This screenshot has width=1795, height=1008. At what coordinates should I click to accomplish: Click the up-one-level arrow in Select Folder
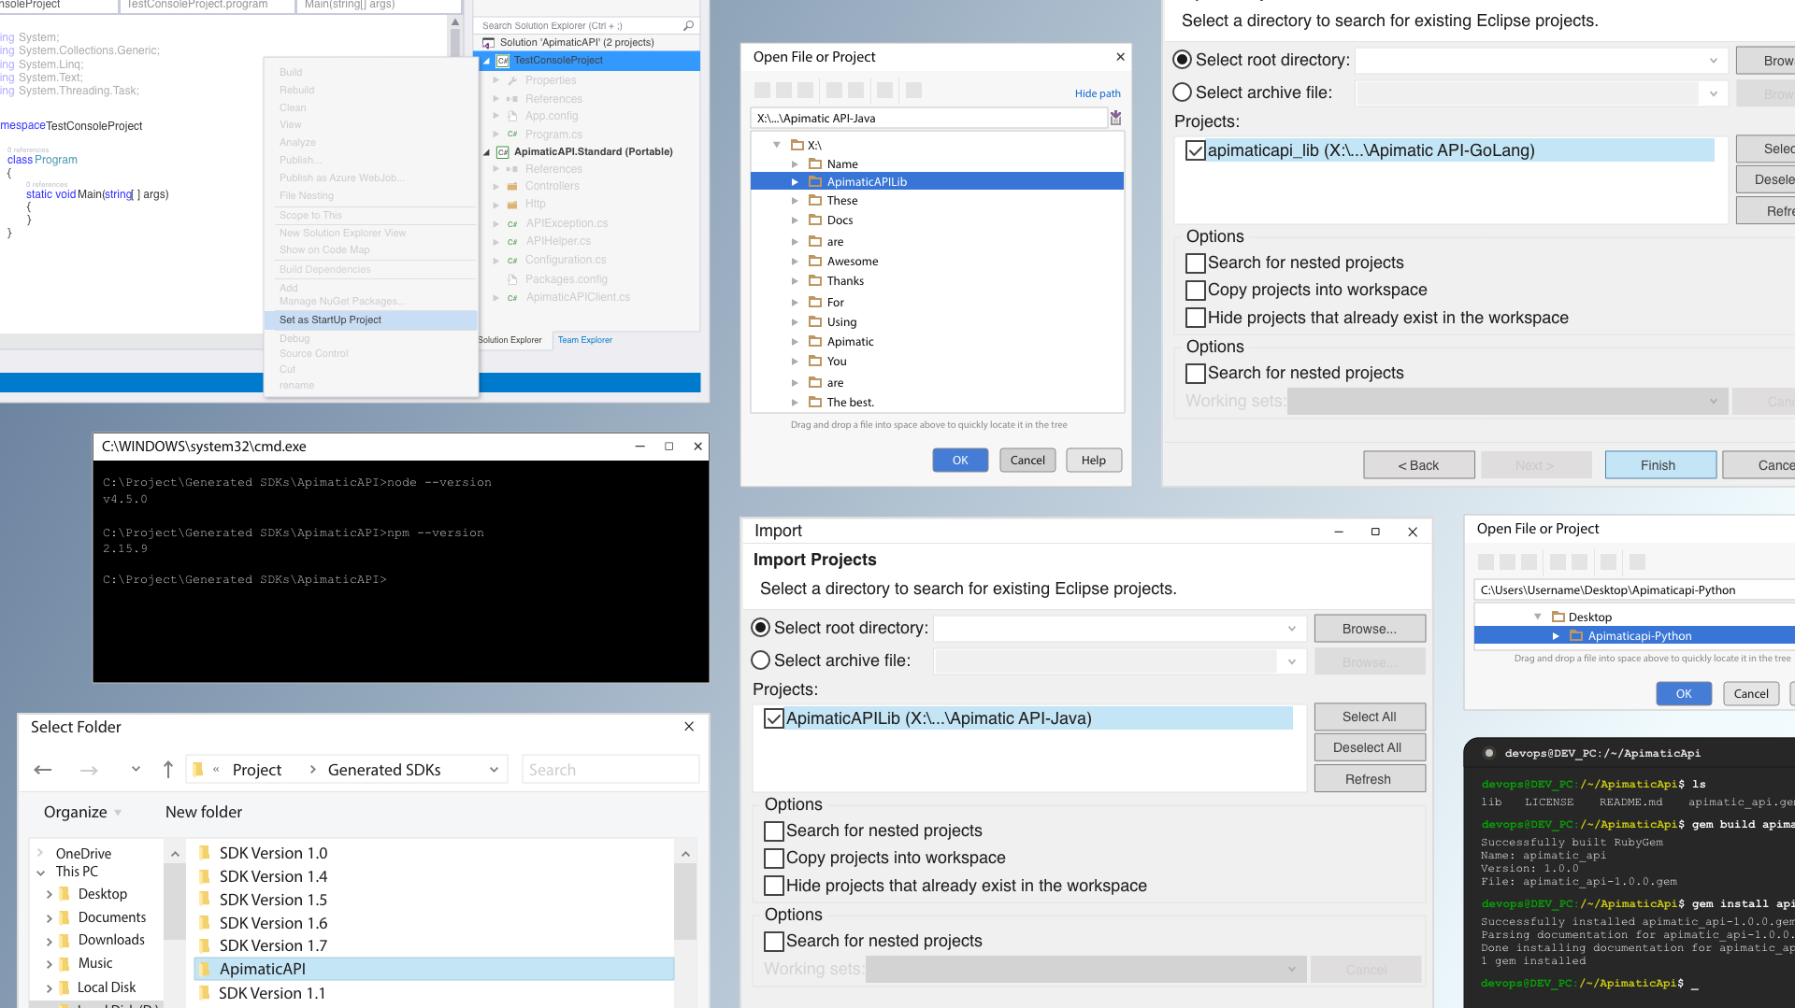point(168,769)
